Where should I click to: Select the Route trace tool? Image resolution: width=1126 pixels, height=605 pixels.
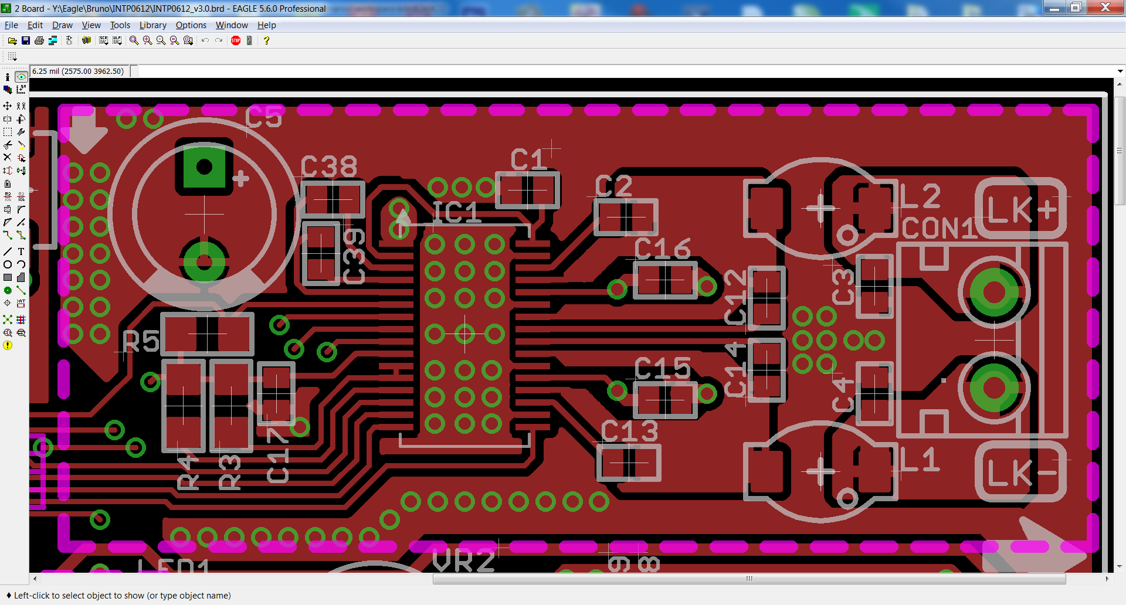(x=8, y=235)
